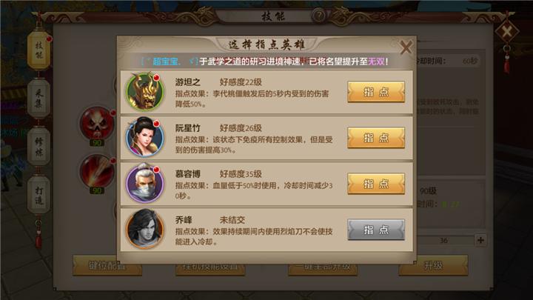The height and width of the screenshot is (300, 533).
Task: Close the 选择指点英雄 dialog
Action: 406,47
